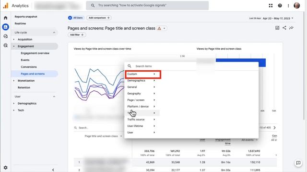Open the General dimension category
This screenshot has width=307, height=172.
142,87
